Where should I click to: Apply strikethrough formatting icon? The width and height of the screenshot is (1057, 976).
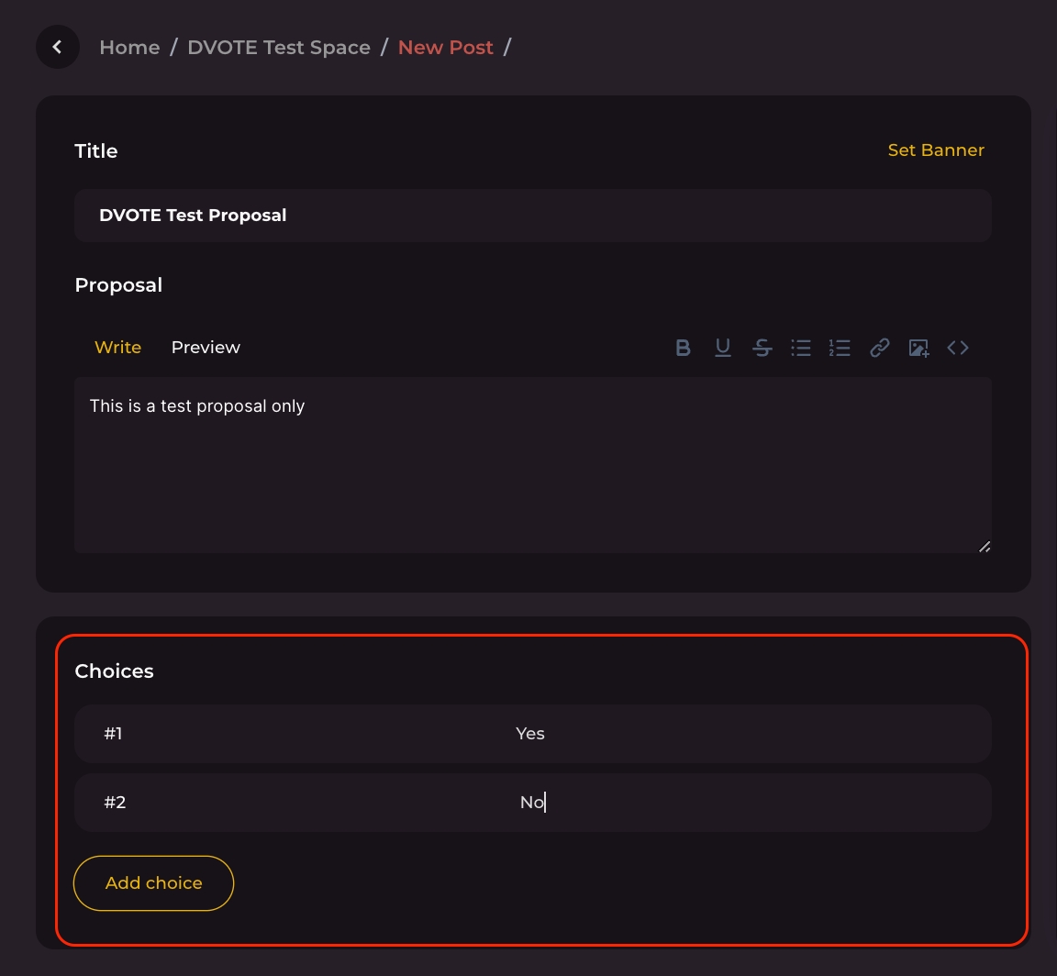coord(762,348)
